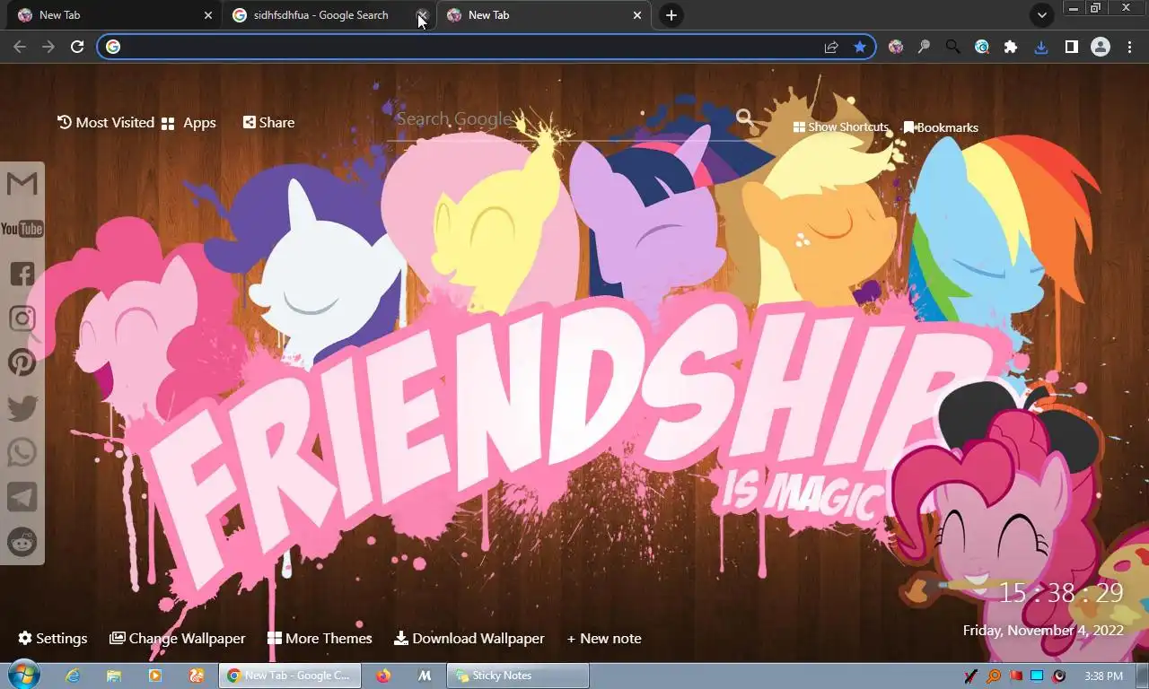
Task: Toggle the blue bookmark star
Action: 860,47
